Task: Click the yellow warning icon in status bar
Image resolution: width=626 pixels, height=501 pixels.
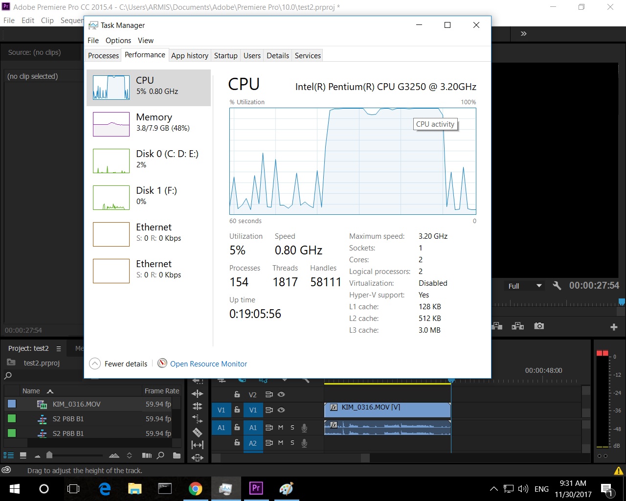Action: pyautogui.click(x=618, y=471)
